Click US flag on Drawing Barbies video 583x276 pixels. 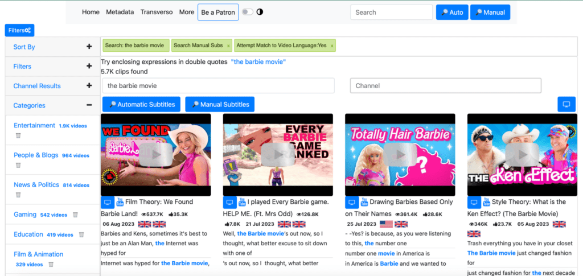coord(386,224)
